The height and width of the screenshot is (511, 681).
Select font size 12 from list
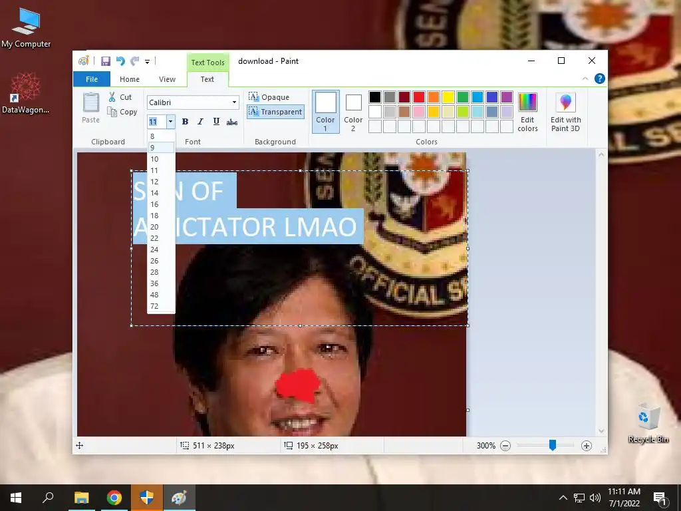pos(161,182)
